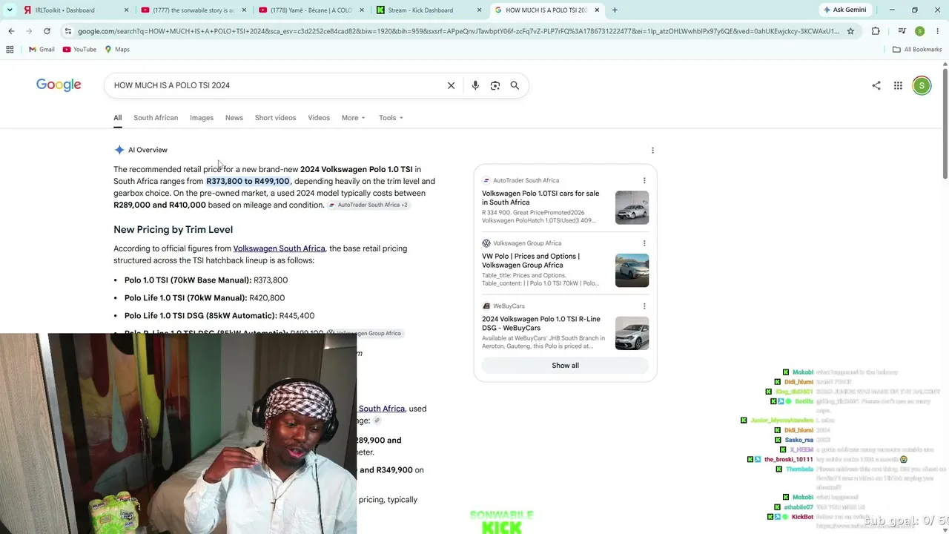Start a voice search with the microphone
949x534 pixels.
[x=475, y=85]
